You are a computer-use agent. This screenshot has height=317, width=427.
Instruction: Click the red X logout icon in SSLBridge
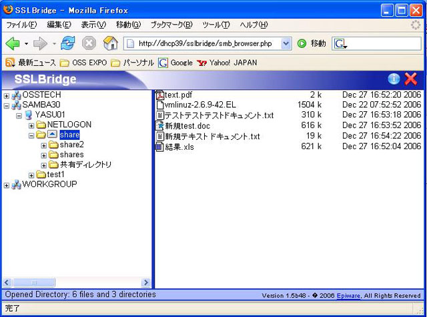(x=411, y=79)
